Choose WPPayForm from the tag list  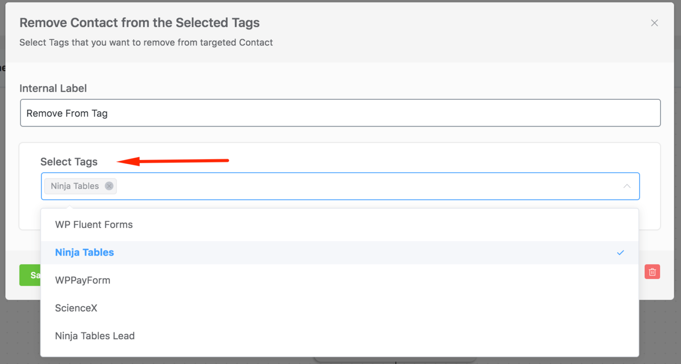click(340, 280)
